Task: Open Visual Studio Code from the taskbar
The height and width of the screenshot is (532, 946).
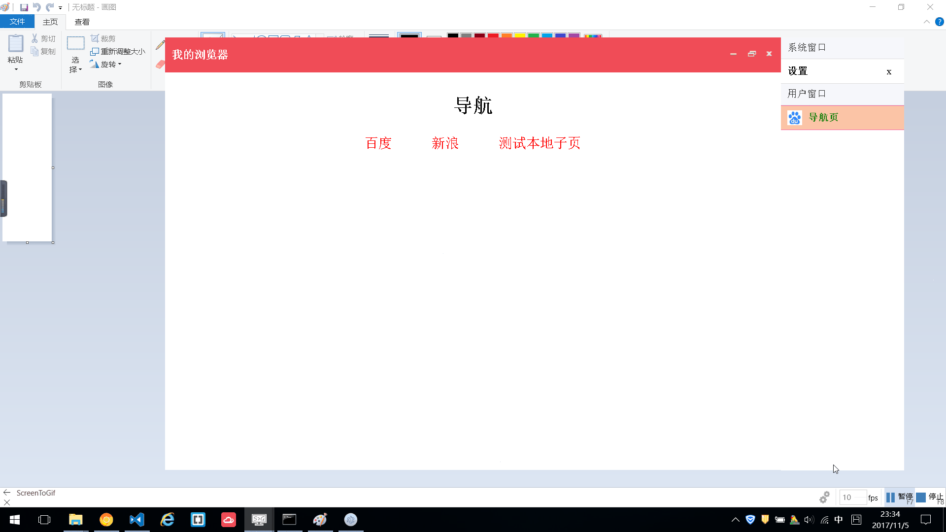Action: pos(137,520)
